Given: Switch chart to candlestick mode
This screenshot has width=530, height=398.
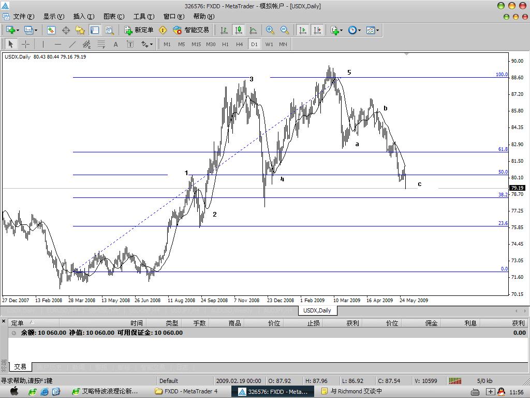Looking at the screenshot, I should click(x=239, y=30).
